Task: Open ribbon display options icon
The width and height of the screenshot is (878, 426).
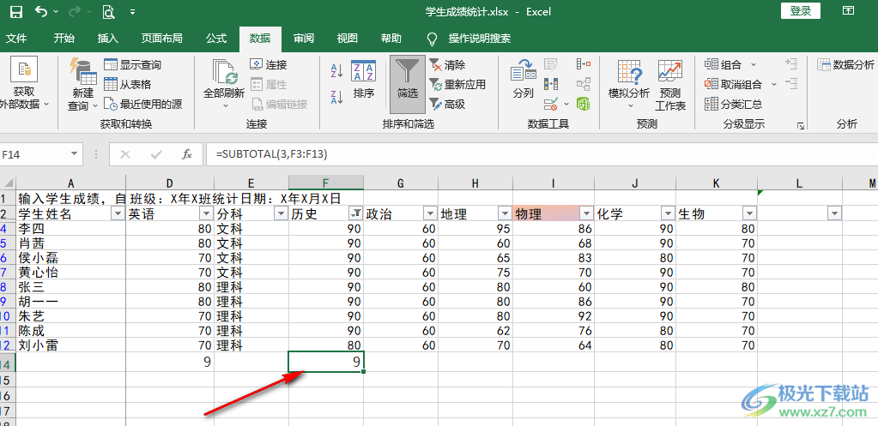Action: coord(848,10)
